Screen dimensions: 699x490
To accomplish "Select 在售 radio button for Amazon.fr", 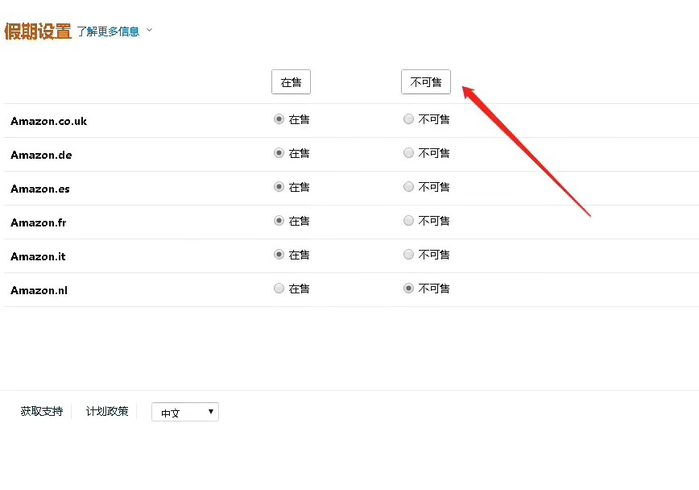I will pos(278,220).
